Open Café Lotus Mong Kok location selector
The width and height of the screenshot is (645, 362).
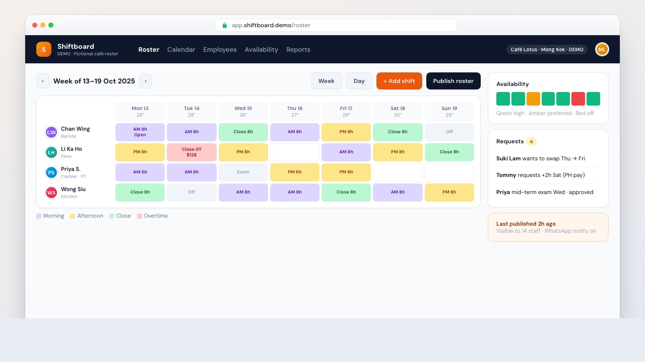[x=547, y=49]
